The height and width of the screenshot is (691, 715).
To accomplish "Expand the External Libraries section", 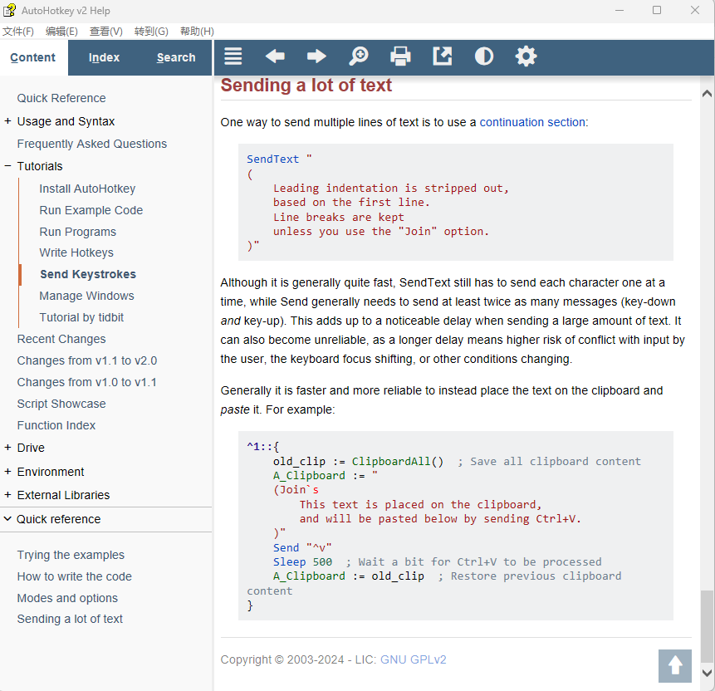I will 7,495.
